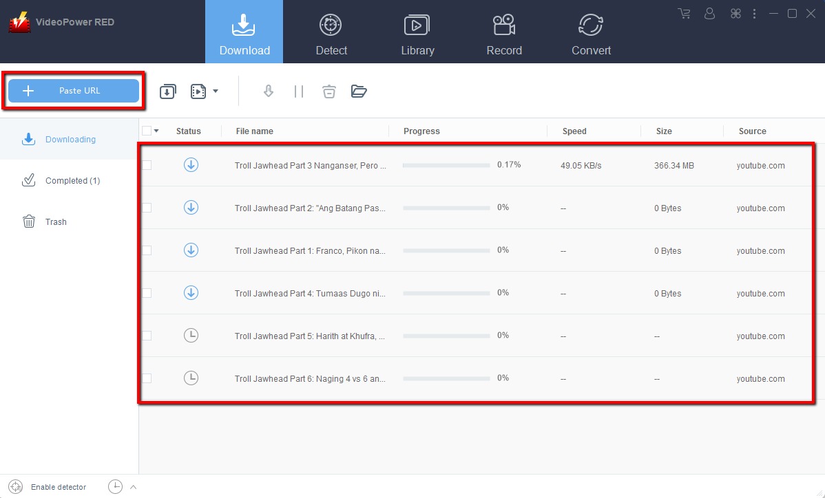The width and height of the screenshot is (825, 498).
Task: Open the output folder icon
Action: [359, 91]
